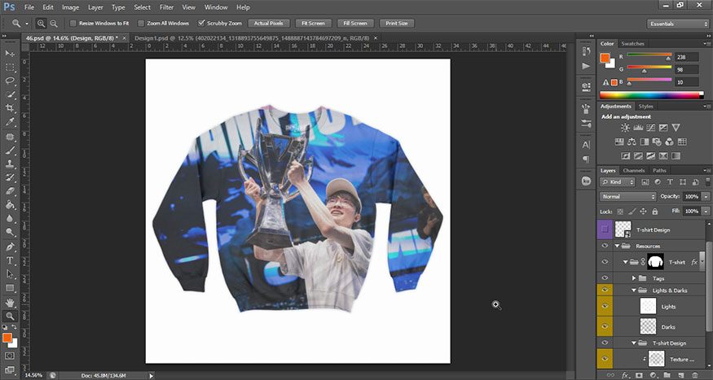Open the Character panel icon
This screenshot has height=380, width=713.
pos(586,146)
